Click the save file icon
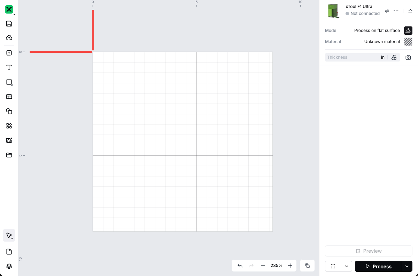 pos(9,24)
